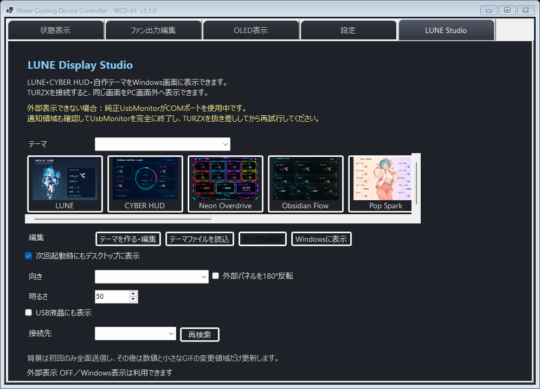Click the theme list horizontal scrollbar
The image size is (540, 389).
(123, 219)
